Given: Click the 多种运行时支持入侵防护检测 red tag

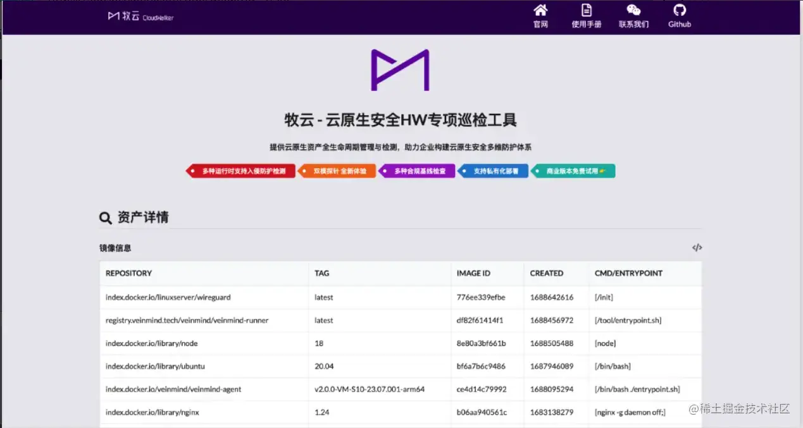Looking at the screenshot, I should tap(240, 171).
